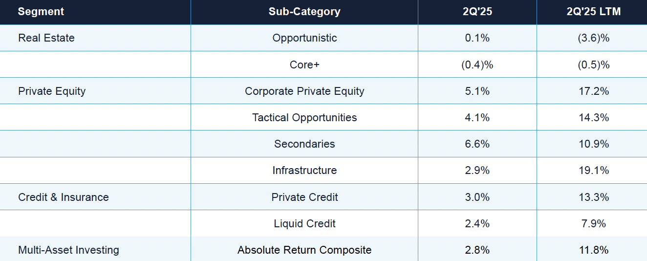Click the Liquid Credit cell

pyautogui.click(x=304, y=223)
